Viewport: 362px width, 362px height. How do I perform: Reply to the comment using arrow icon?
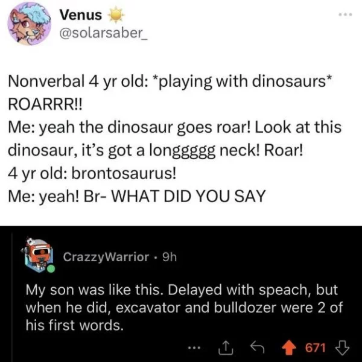258,348
